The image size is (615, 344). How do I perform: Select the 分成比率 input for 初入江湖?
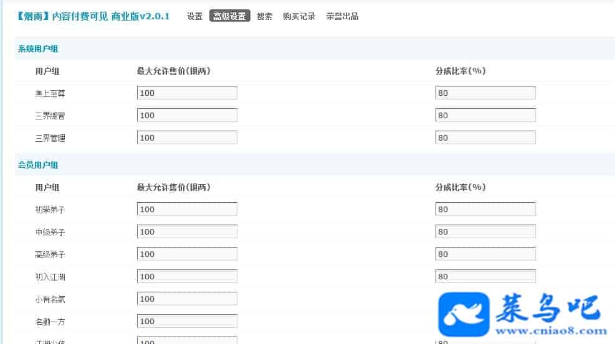[485, 277]
